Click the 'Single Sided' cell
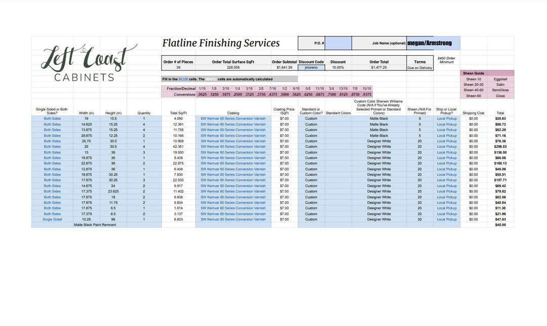The width and height of the screenshot is (547, 326). point(52,220)
